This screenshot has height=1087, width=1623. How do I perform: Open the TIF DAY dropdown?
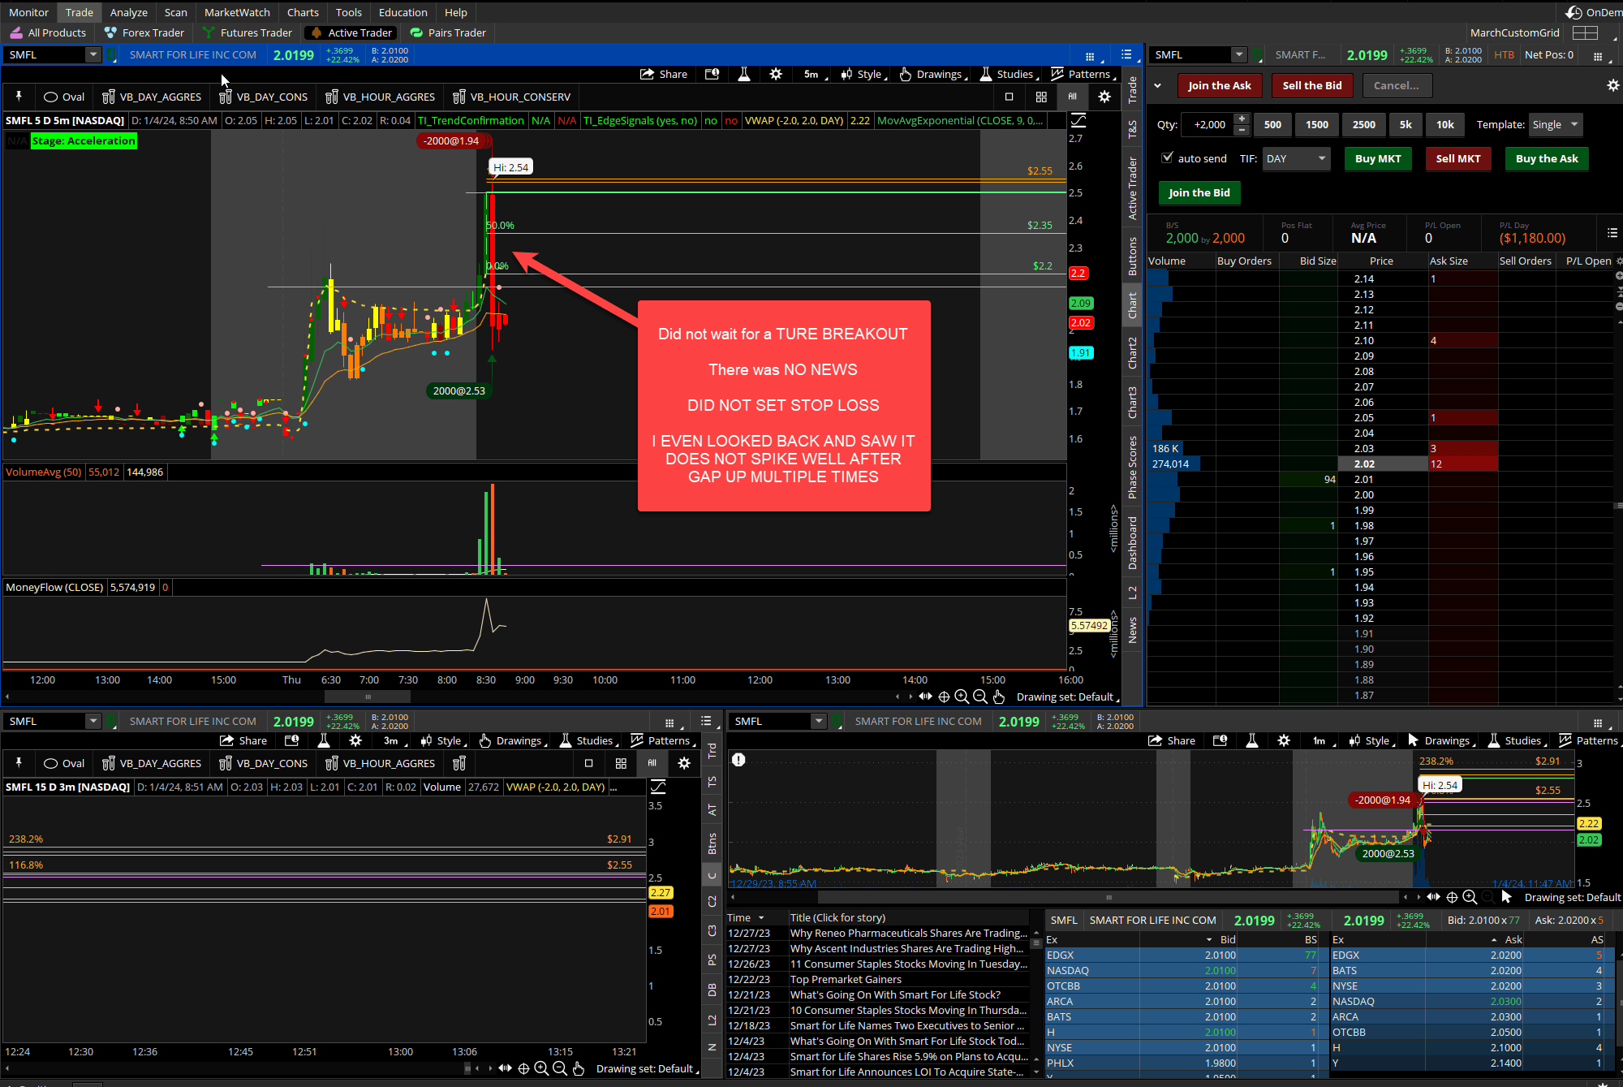[x=1295, y=158]
